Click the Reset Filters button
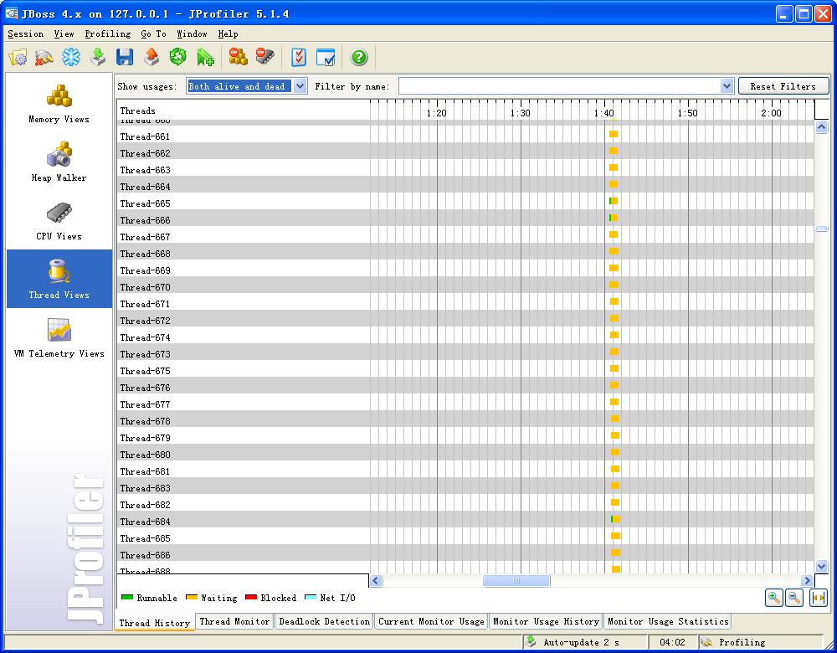The height and width of the screenshot is (653, 837). tap(783, 86)
